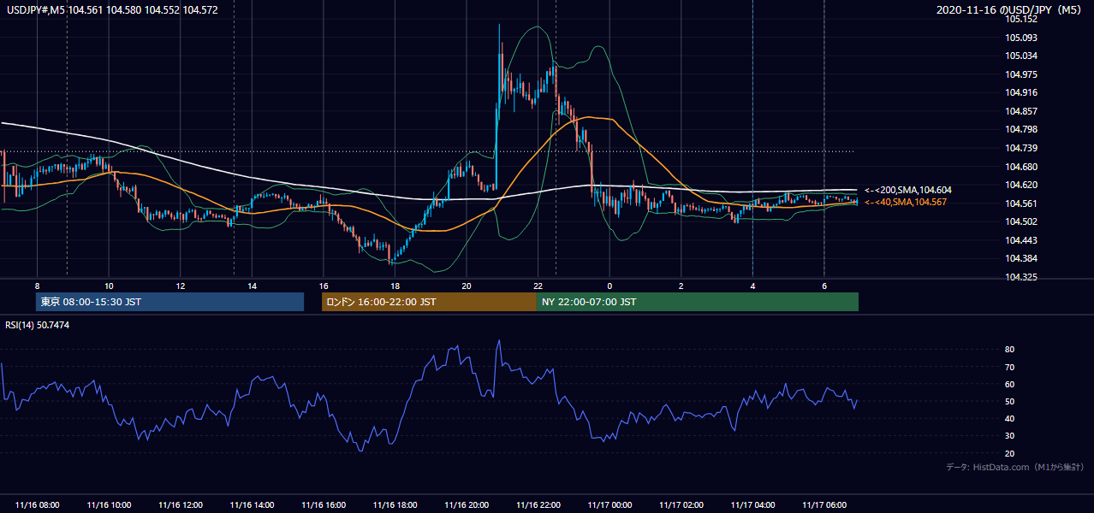
Task: Click the 11/17 00:00 date label
Action: (x=609, y=505)
